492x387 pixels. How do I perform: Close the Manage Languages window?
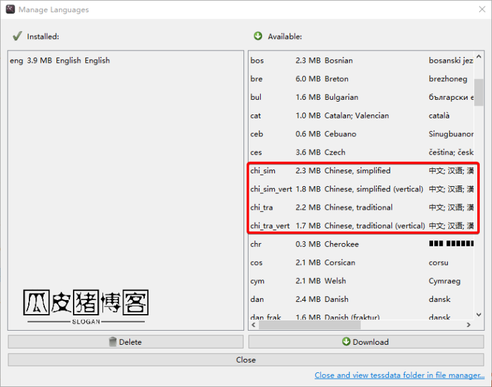(482, 10)
